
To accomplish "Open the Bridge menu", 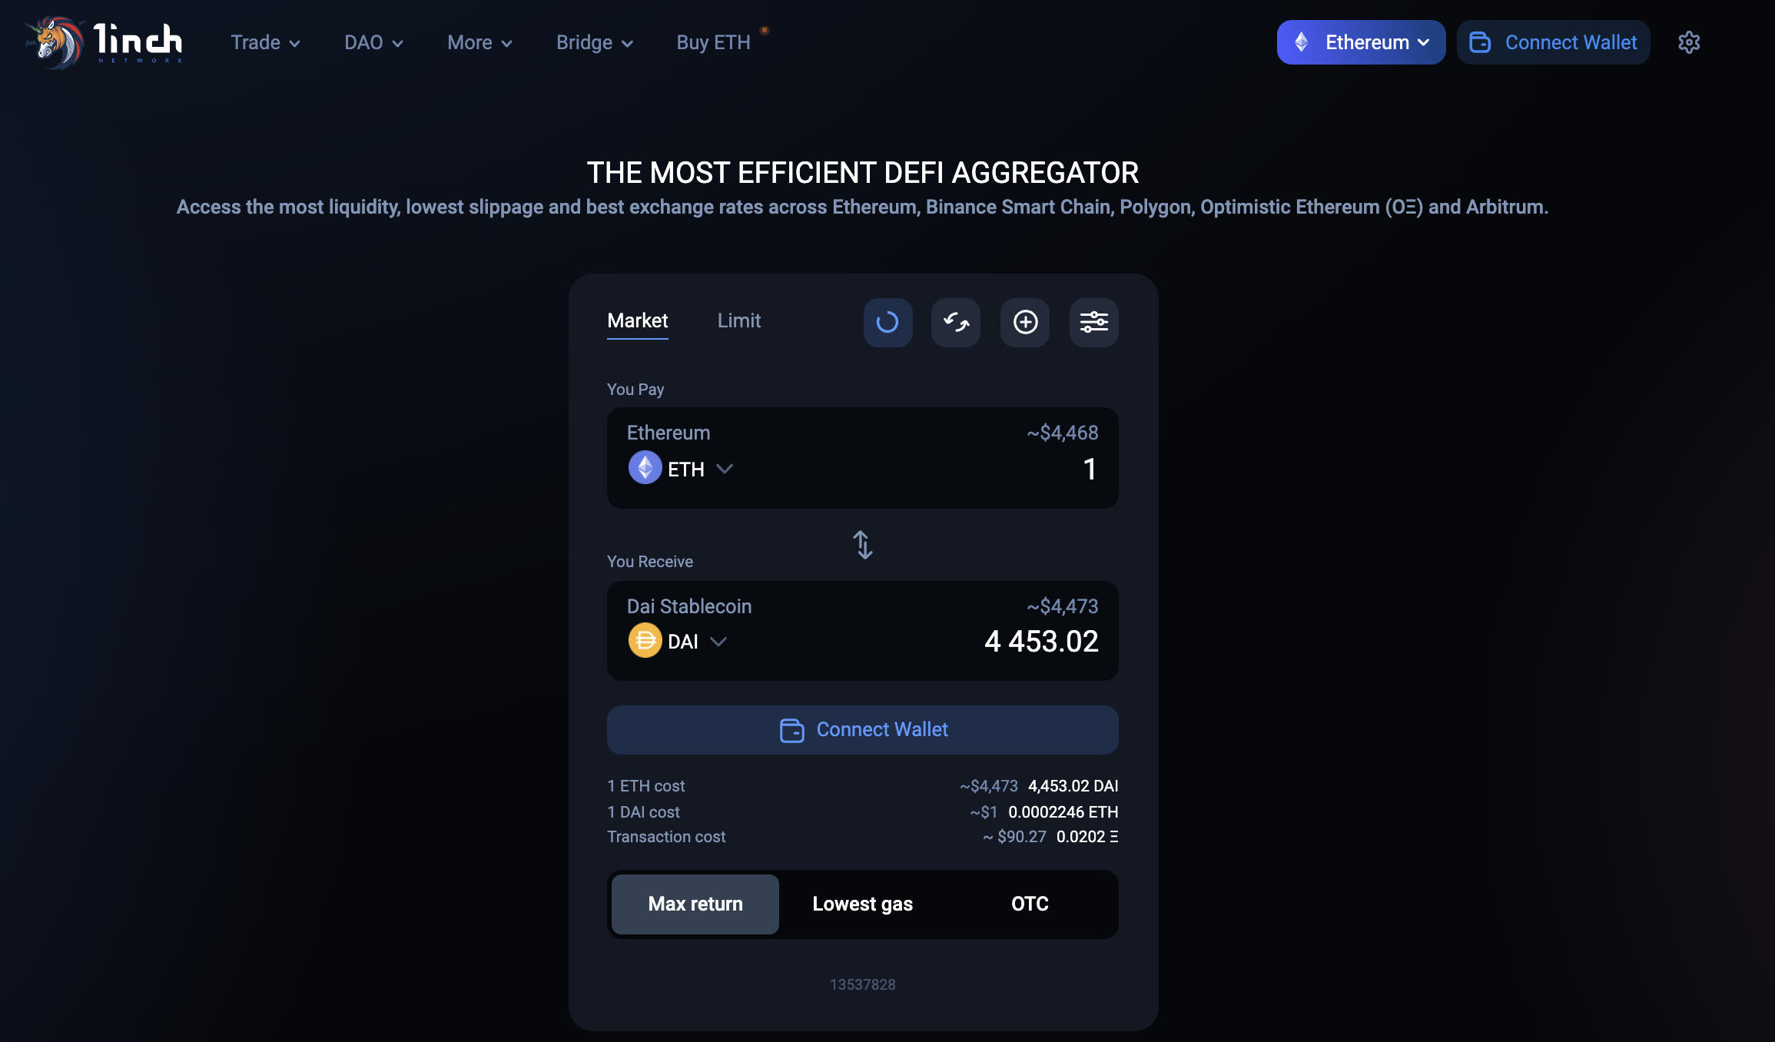I will (x=594, y=42).
